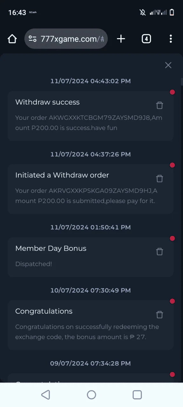Open the Member Day Bonus notification
This screenshot has width=183, height=407.
[x=91, y=257]
